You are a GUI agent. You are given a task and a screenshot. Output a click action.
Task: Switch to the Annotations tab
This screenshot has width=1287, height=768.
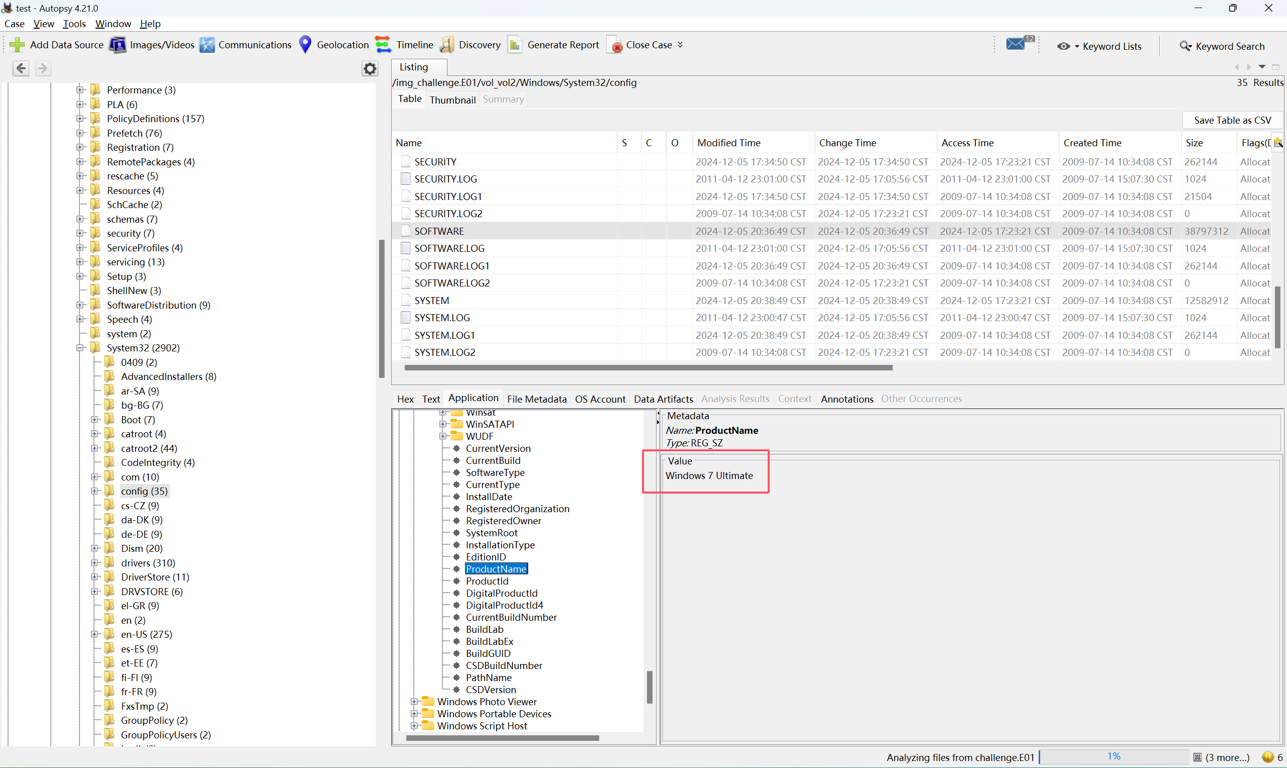[x=847, y=399]
